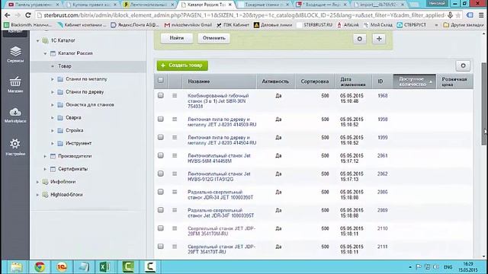Image resolution: width=488 pixels, height=274 pixels.
Task: Check the Jet HVBS-912G row
Action: [x=161, y=174]
